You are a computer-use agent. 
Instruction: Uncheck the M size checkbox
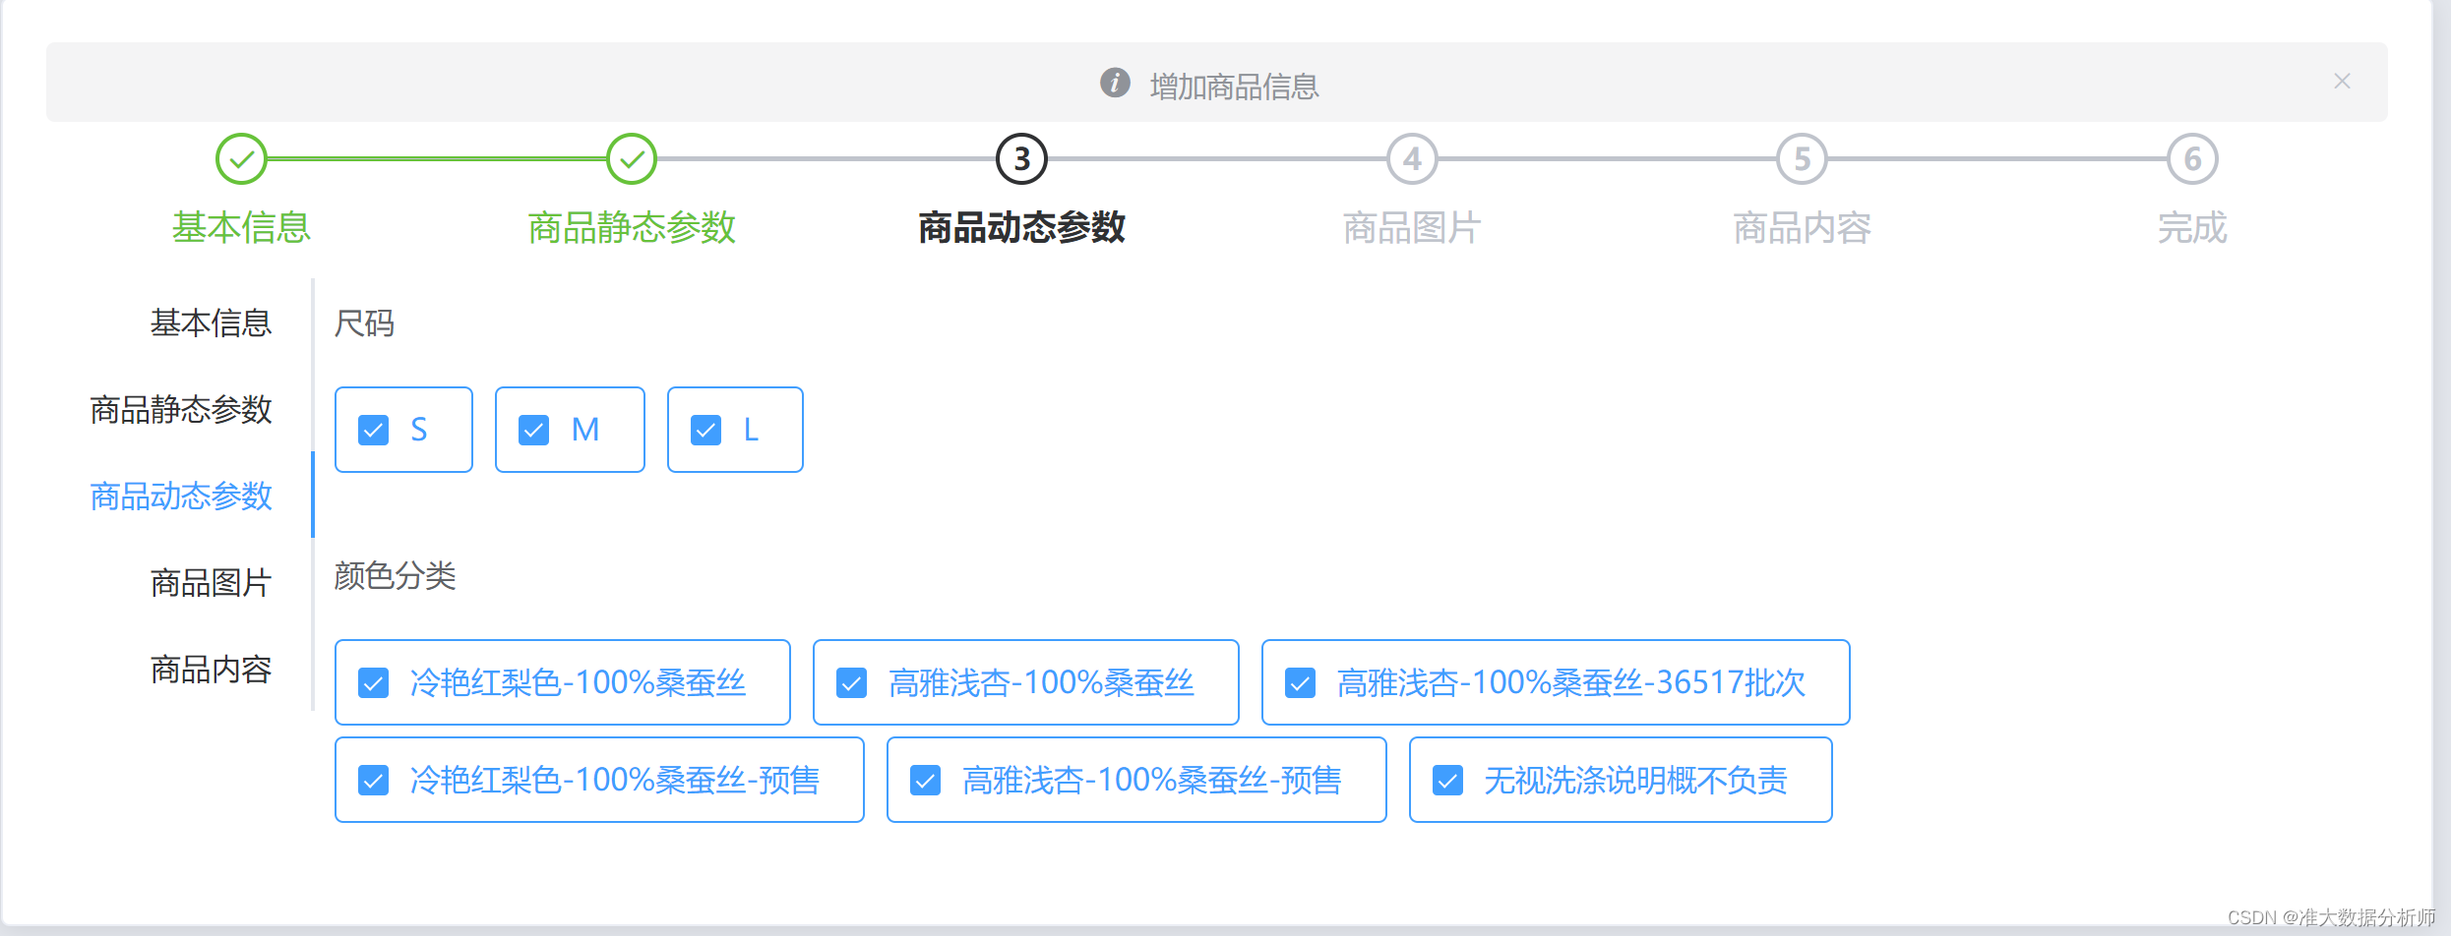(534, 430)
